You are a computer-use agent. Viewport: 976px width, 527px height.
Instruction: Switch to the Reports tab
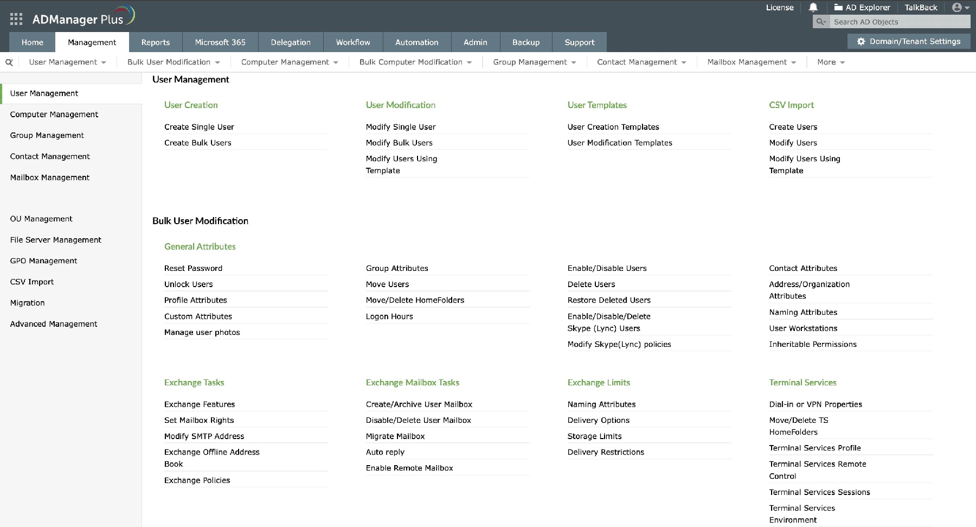click(155, 42)
